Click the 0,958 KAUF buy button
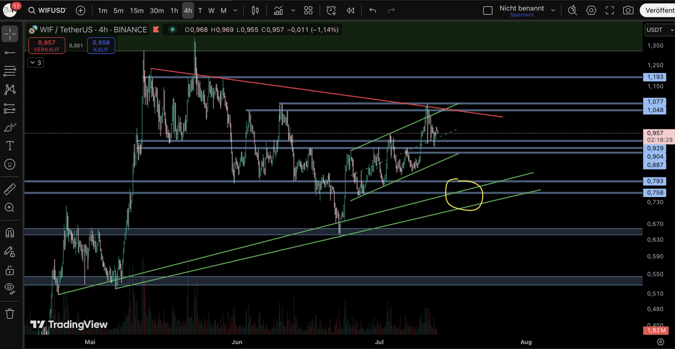This screenshot has width=675, height=349. (x=101, y=46)
